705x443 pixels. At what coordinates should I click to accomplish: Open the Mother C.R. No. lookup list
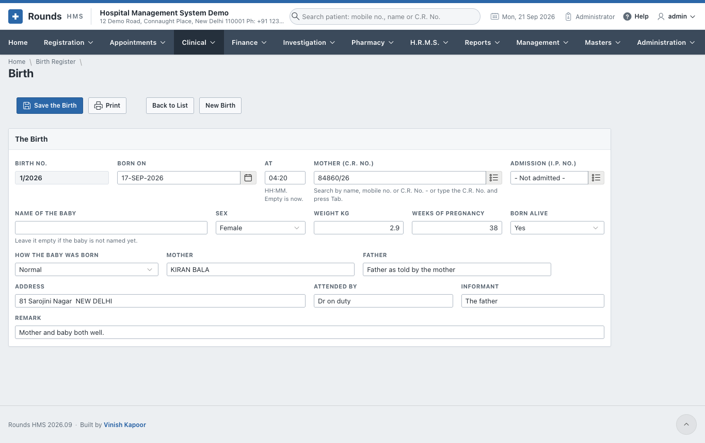494,178
